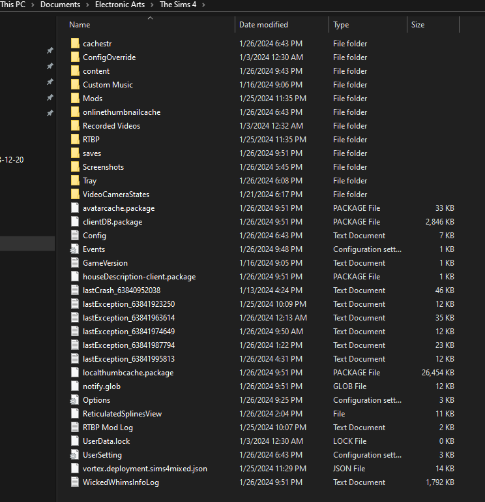Expand the chevron after Electronic Arts breadcrumb
The height and width of the screenshot is (502, 485).
click(153, 5)
